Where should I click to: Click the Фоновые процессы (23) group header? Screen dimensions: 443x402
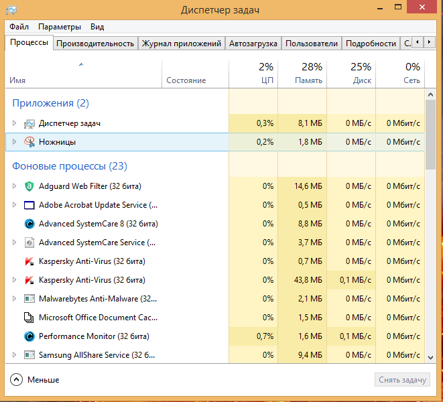click(70, 166)
